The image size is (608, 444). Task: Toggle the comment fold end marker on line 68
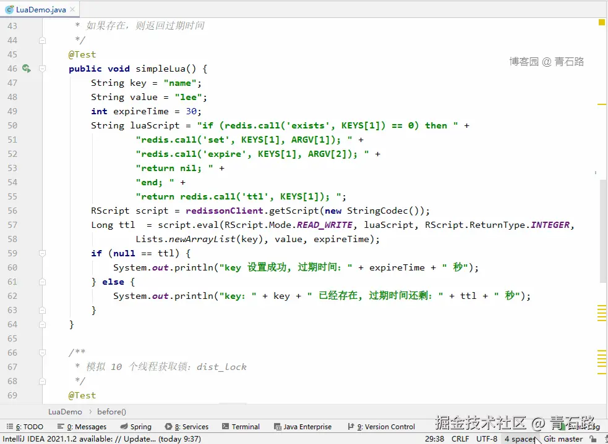pos(42,381)
